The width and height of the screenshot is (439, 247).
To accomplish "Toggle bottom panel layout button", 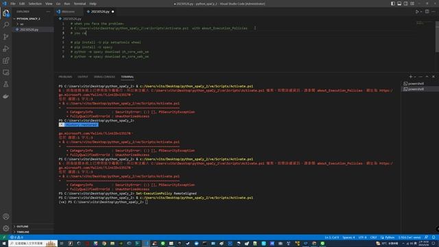I will click(x=399, y=3).
